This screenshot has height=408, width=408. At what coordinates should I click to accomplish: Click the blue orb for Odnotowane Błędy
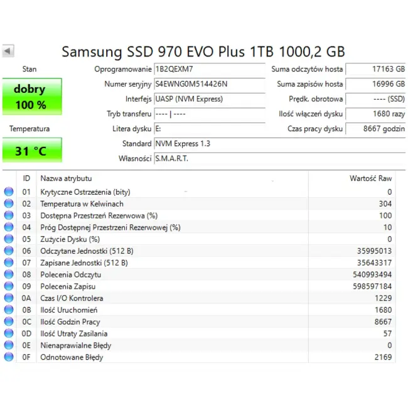9,357
